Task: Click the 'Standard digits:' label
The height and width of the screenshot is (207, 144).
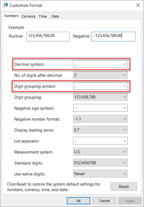Action: (28, 163)
